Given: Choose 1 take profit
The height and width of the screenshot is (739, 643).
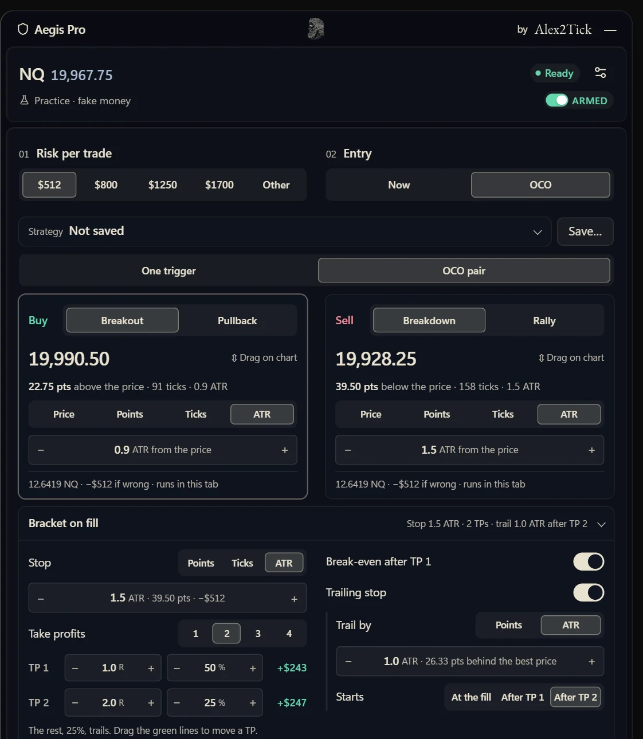Looking at the screenshot, I should (x=195, y=634).
